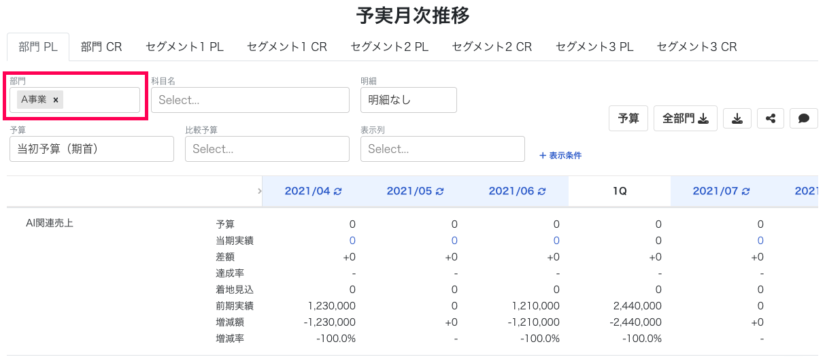Image resolution: width=825 pixels, height=357 pixels.
Task: Open 当期実績 value 0 for 2021/06
Action: (x=556, y=241)
